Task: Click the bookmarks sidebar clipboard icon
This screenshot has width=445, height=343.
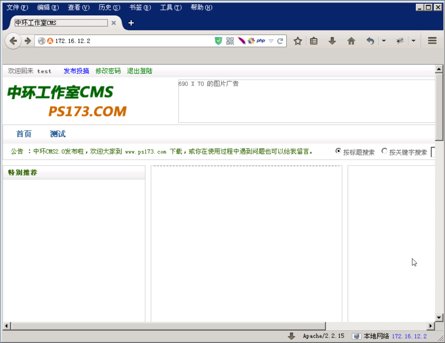Action: (314, 41)
